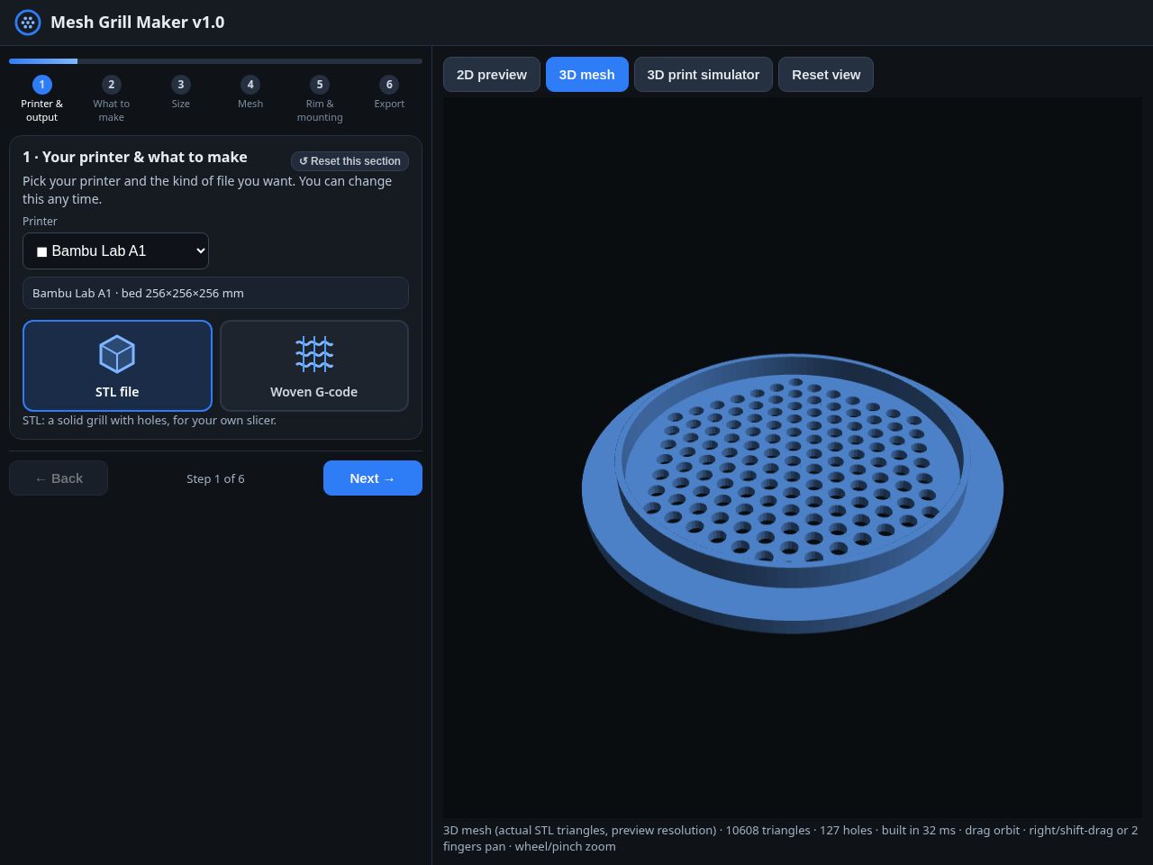Open the Printer dropdown showing Bambu Lab A1
Screen dimensions: 1153x865
pos(115,251)
